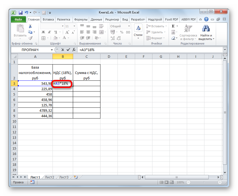The height and width of the screenshot is (196, 238).
Task: Expand the Name Box dropdown showing ПРОПНАЧ
Action: click(52, 50)
